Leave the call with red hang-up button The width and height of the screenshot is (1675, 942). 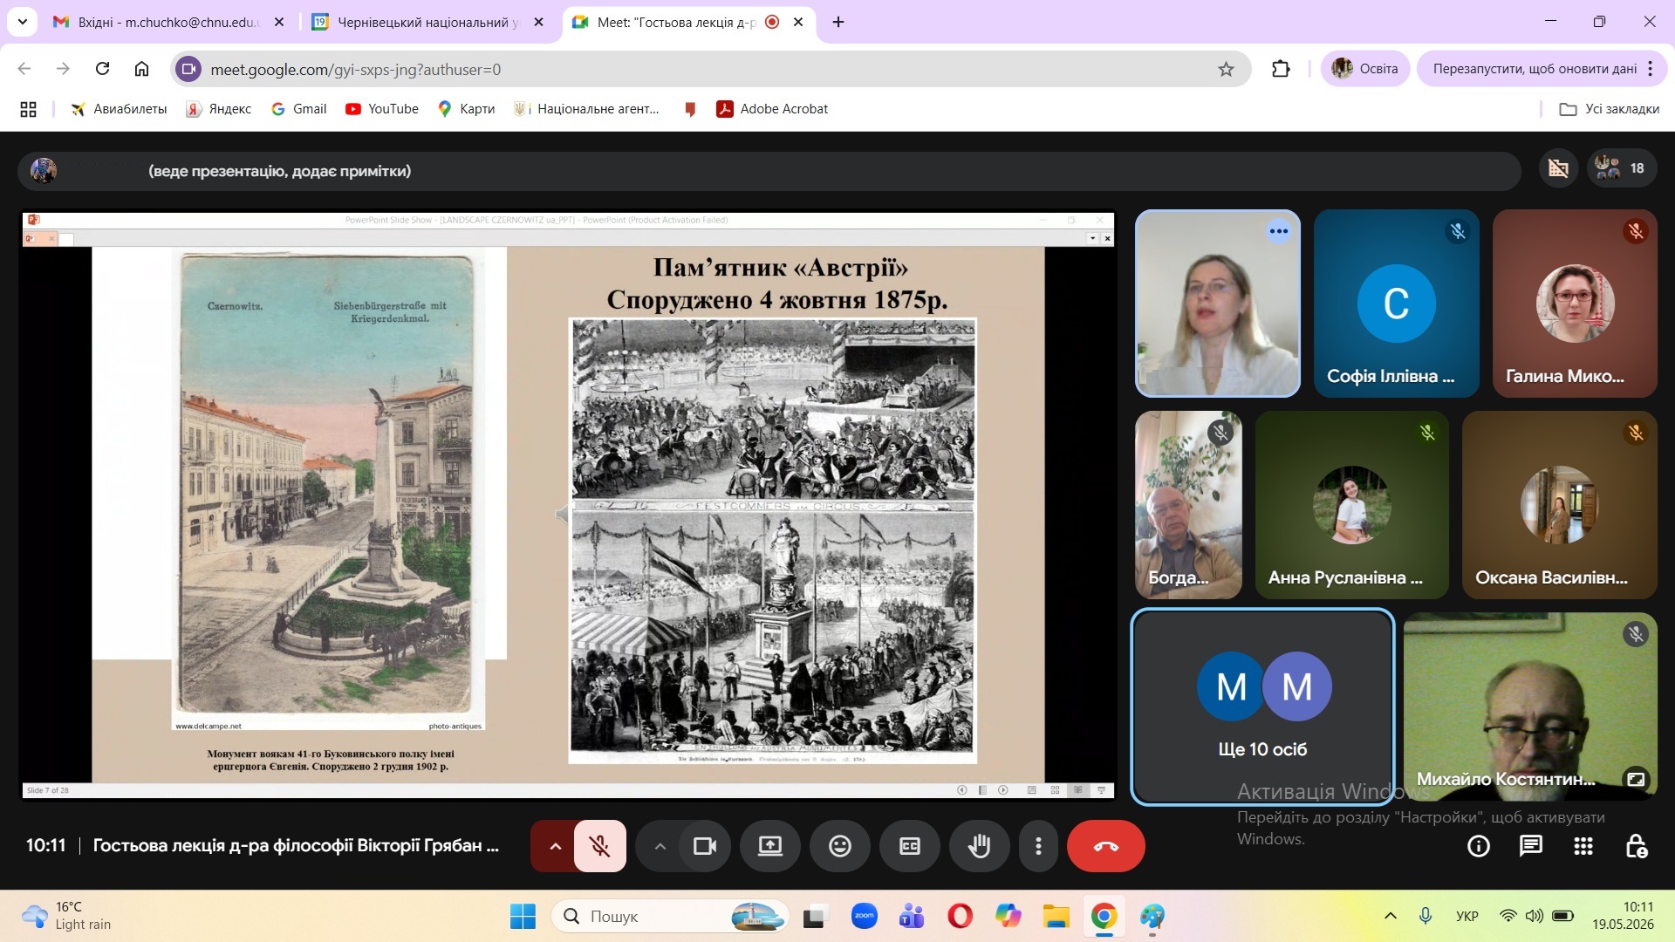pyautogui.click(x=1105, y=846)
